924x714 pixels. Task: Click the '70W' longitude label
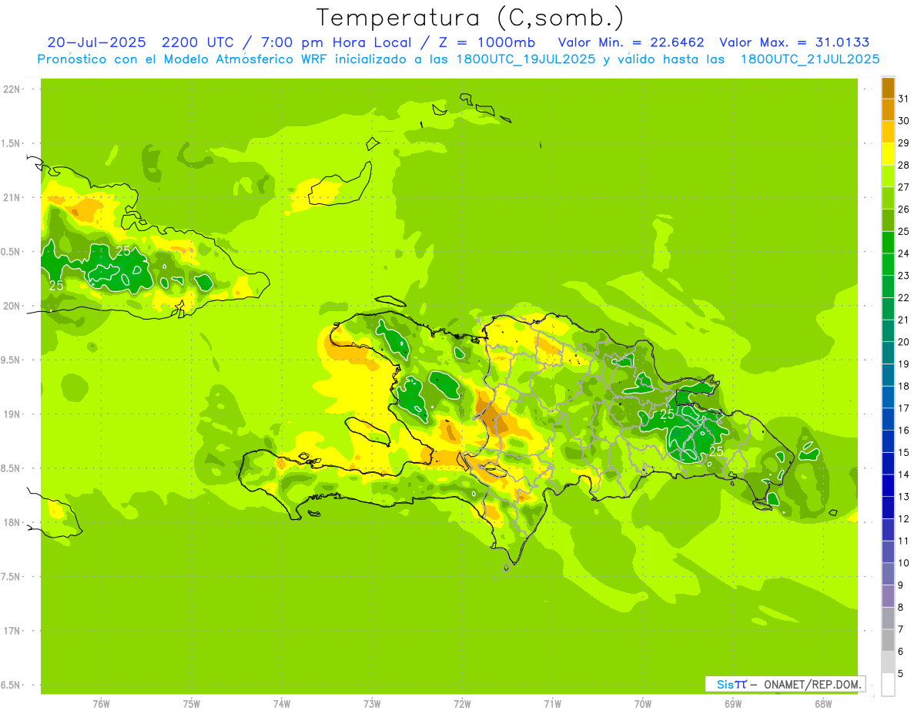pyautogui.click(x=643, y=703)
